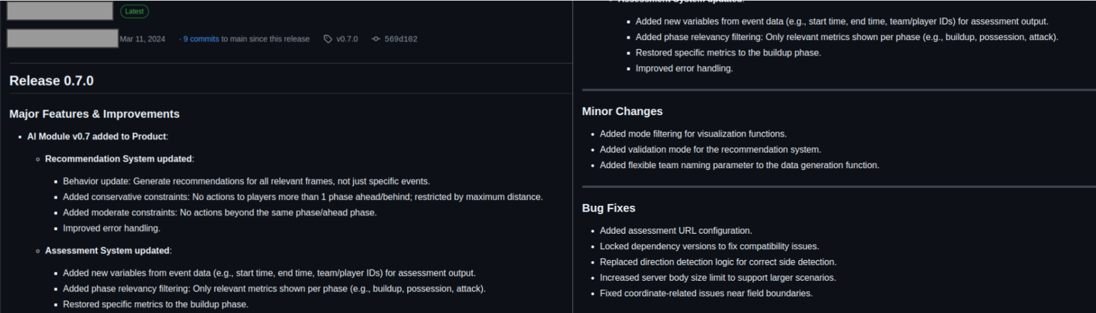Viewport: 1096px width, 313px height.
Task: Click the Mar 11, 2024 release date
Action: (142, 39)
